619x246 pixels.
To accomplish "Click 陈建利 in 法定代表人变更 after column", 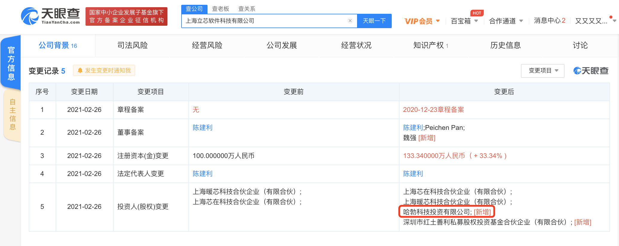I will (413, 174).
